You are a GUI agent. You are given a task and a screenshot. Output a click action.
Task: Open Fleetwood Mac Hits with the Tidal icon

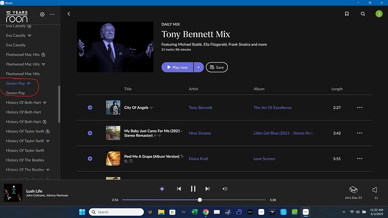26,64
